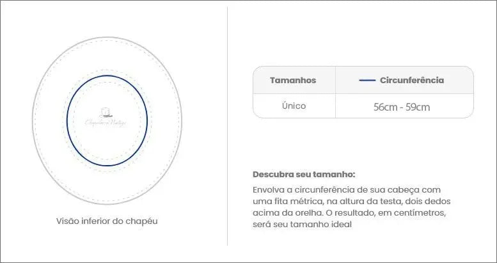The image size is (497, 263).
Task: Click the 56cm - 59cm measurement value
Action: pos(402,107)
